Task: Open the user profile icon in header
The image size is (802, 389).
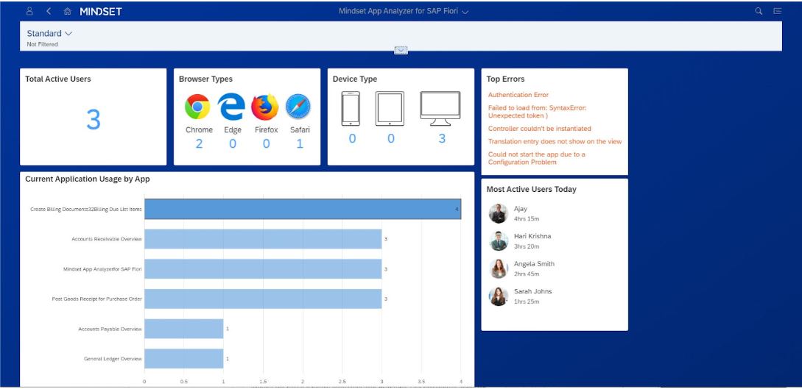Action: [29, 11]
